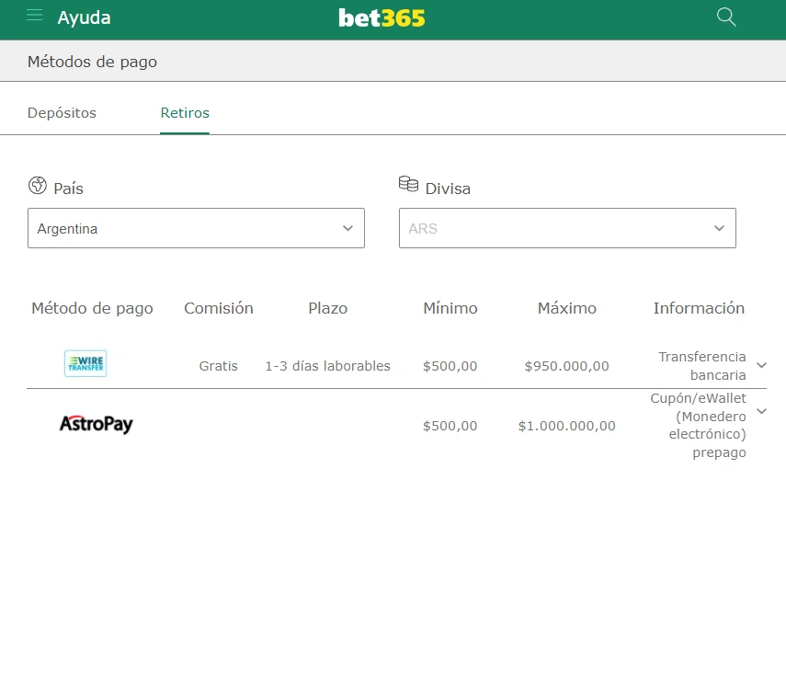
Task: Select the Retiros tab
Action: click(x=185, y=113)
